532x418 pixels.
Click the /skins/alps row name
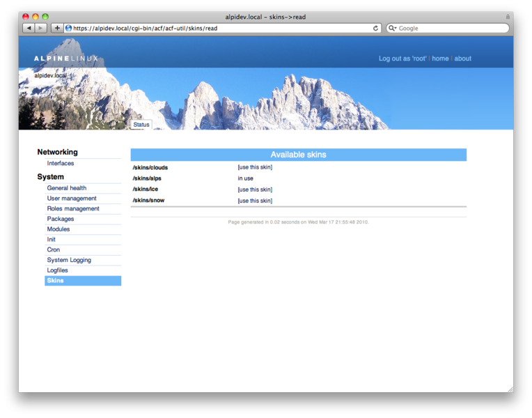(x=147, y=178)
